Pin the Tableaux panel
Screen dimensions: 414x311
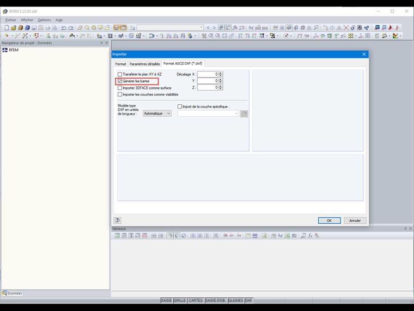[405, 229]
